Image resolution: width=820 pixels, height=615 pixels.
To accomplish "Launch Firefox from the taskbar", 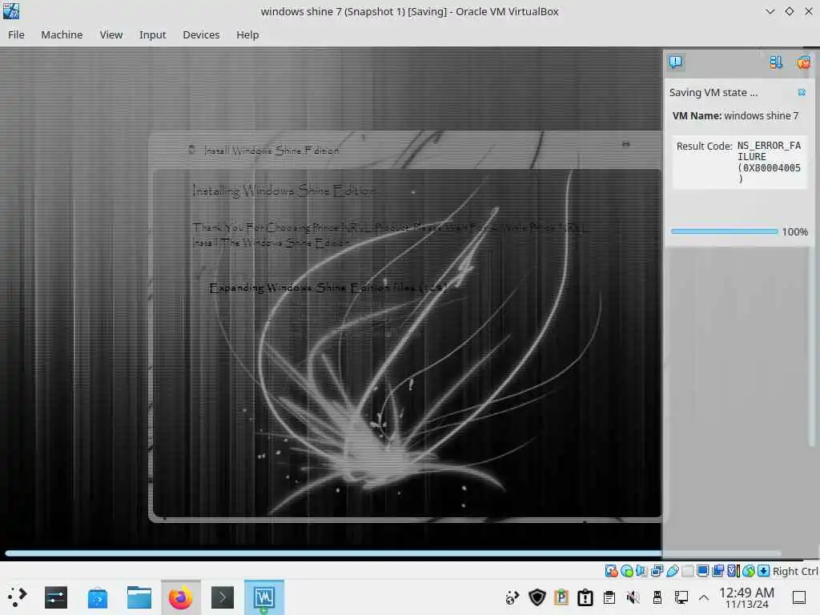I will pyautogui.click(x=180, y=597).
